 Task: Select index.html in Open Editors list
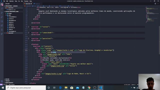[x=11, y=8]
